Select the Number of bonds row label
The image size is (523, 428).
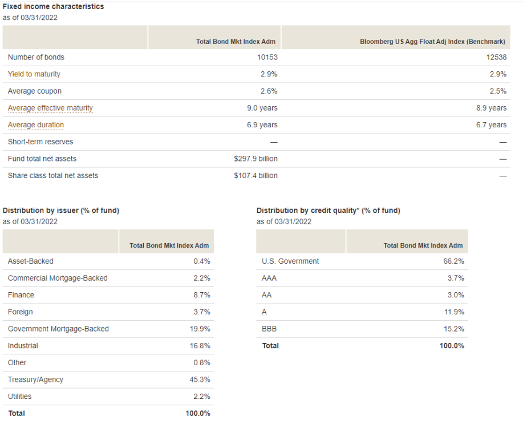[x=36, y=57]
